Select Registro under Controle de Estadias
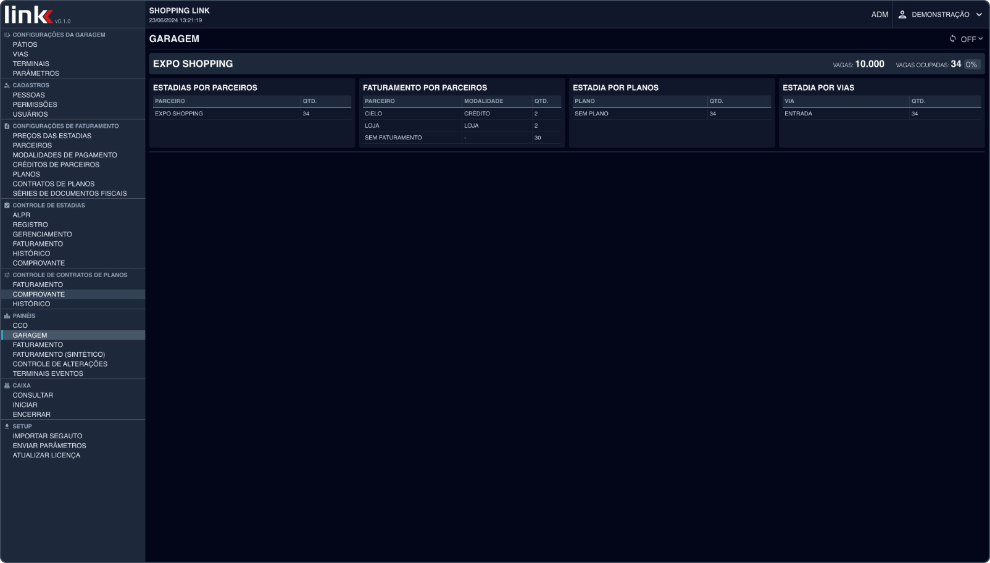Screen dimensions: 990x563 (x=73, y=225)
